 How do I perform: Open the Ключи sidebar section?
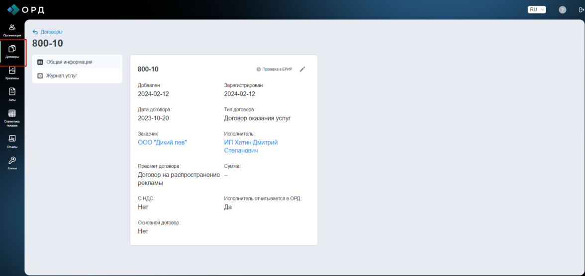click(12, 163)
